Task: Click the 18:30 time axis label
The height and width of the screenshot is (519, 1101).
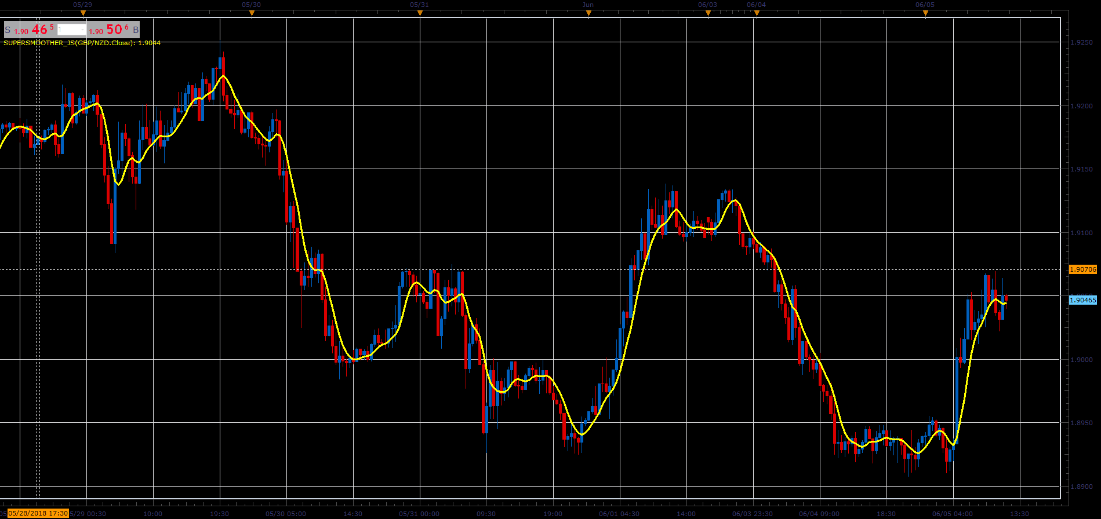Action: click(x=886, y=514)
